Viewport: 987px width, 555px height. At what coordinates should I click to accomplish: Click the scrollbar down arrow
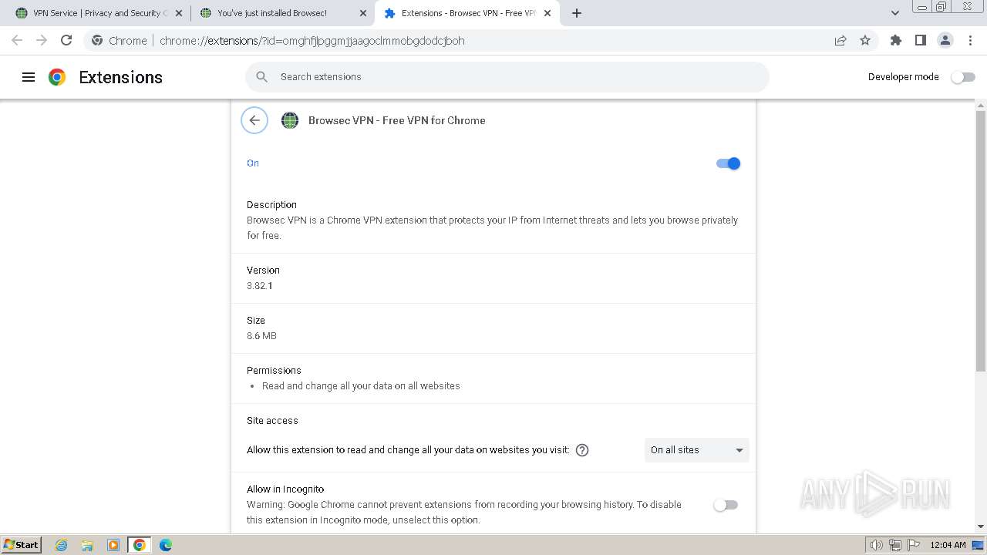click(x=981, y=527)
